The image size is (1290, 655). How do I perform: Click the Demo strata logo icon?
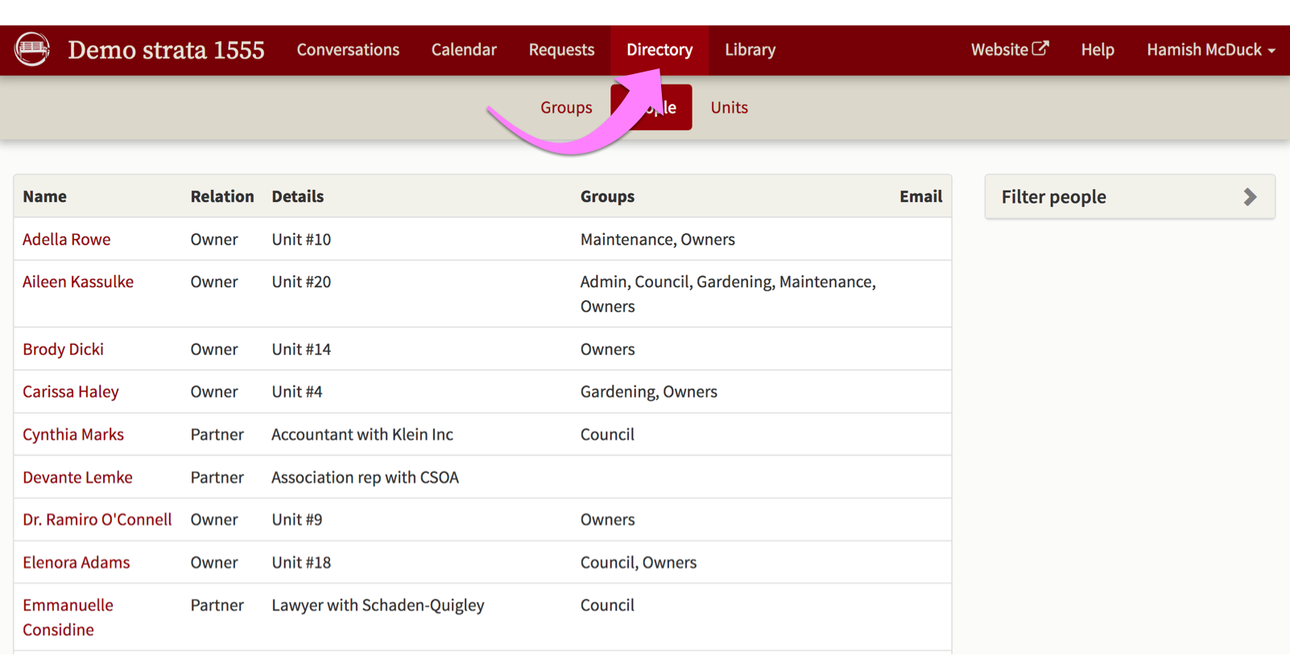tap(32, 49)
